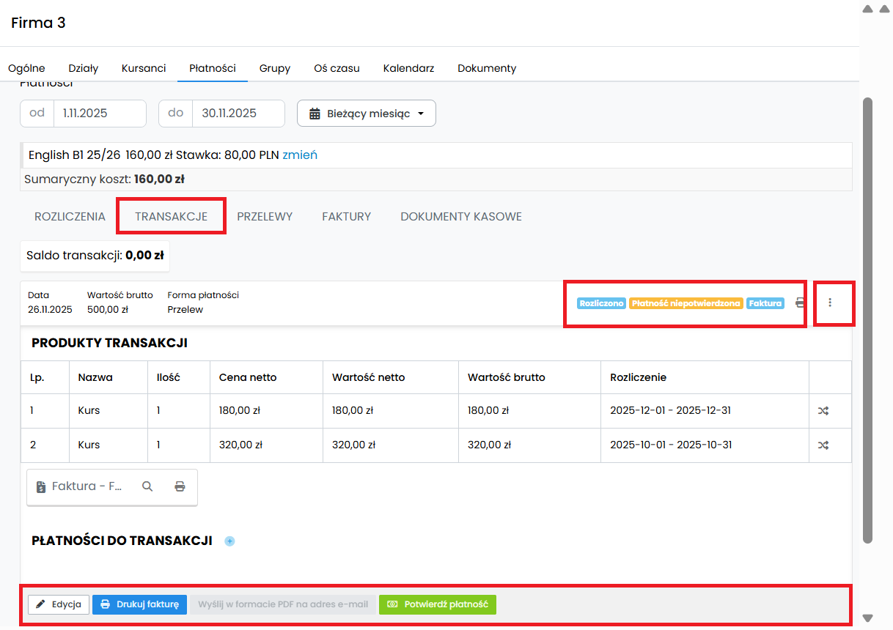The image size is (893, 630).
Task: Click the zmień link to change rate
Action: click(300, 155)
